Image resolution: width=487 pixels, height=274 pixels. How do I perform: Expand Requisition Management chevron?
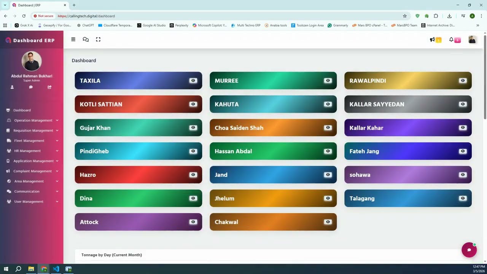tap(57, 131)
